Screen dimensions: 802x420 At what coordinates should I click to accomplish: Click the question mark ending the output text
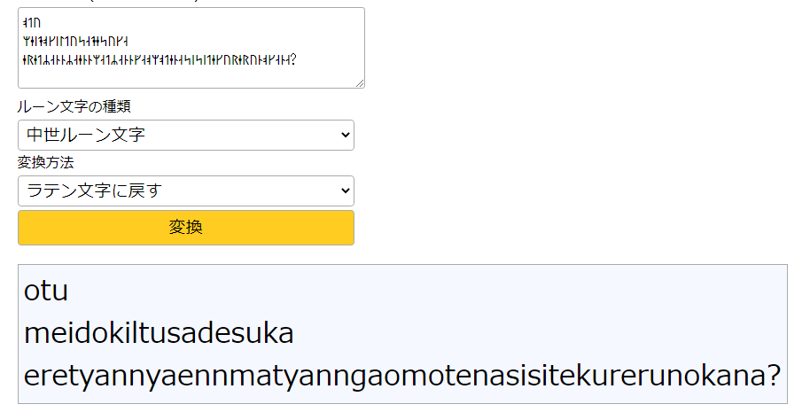772,377
